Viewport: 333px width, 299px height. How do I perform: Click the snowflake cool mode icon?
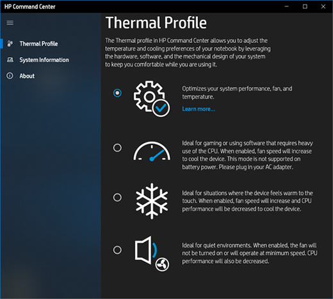pyautogui.click(x=152, y=201)
